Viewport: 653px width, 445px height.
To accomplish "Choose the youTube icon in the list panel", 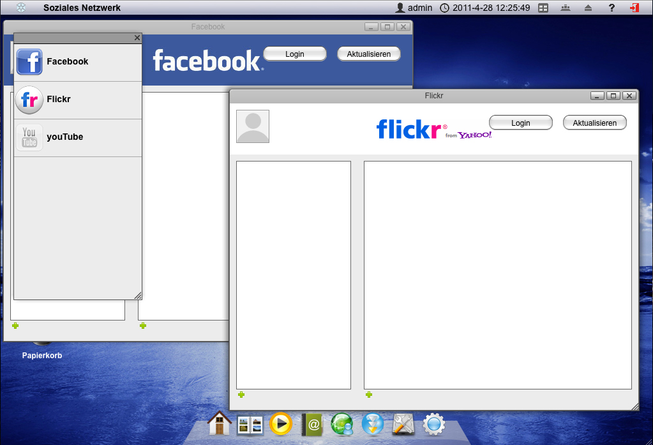I will [x=29, y=137].
